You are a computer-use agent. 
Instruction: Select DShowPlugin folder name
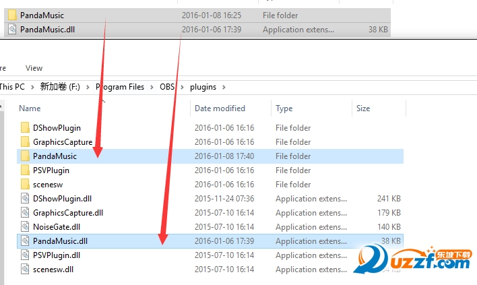[x=57, y=128]
